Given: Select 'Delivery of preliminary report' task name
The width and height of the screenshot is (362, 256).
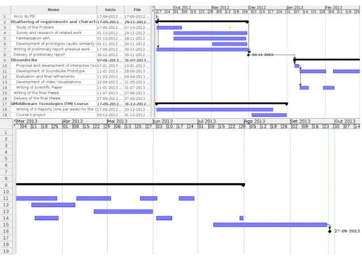Looking at the screenshot, I should [x=39, y=54].
